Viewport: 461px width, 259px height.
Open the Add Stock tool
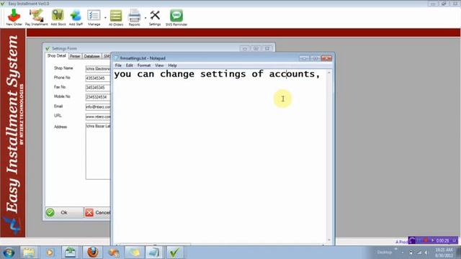pyautogui.click(x=58, y=17)
